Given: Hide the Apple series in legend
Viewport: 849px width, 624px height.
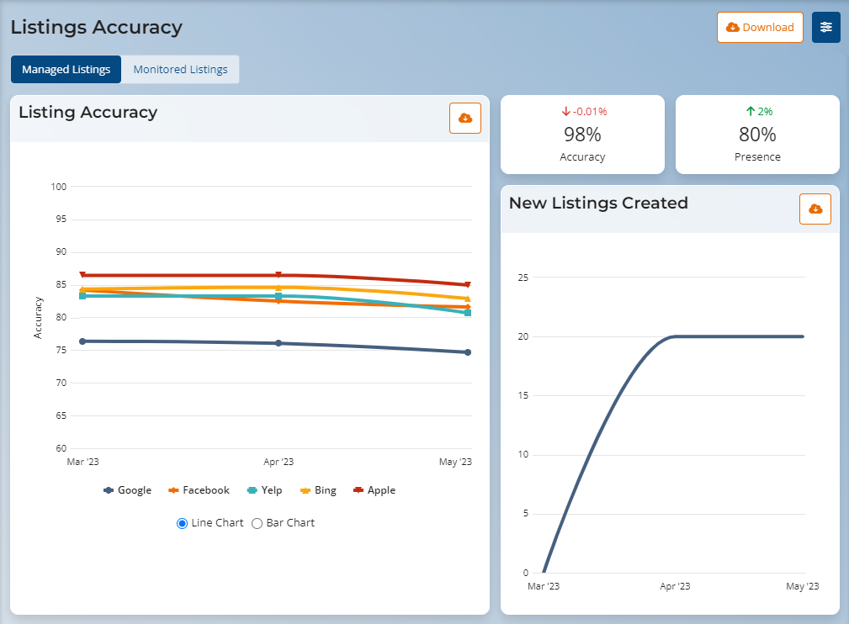Looking at the screenshot, I should pos(374,490).
